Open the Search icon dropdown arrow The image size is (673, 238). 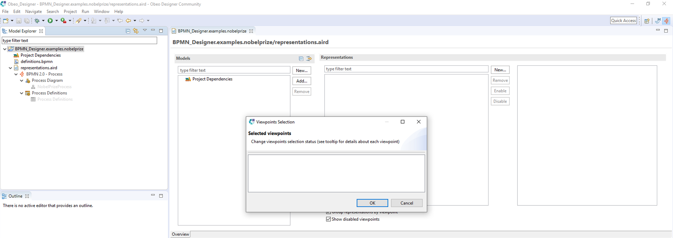(85, 21)
